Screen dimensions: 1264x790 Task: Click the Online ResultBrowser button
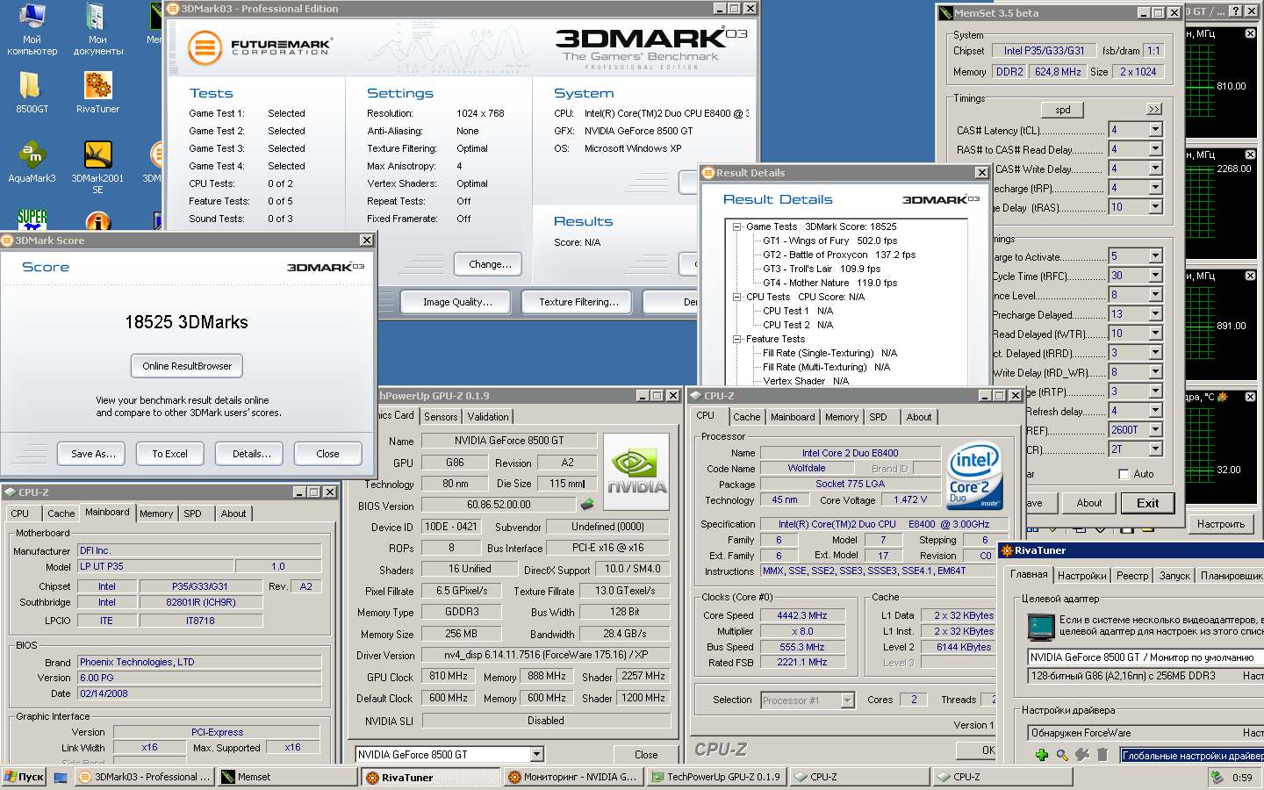point(187,366)
